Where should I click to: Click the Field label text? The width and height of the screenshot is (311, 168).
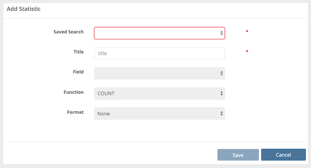[x=78, y=72]
